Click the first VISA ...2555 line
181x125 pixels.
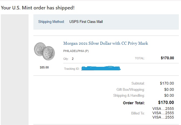tap(163, 109)
